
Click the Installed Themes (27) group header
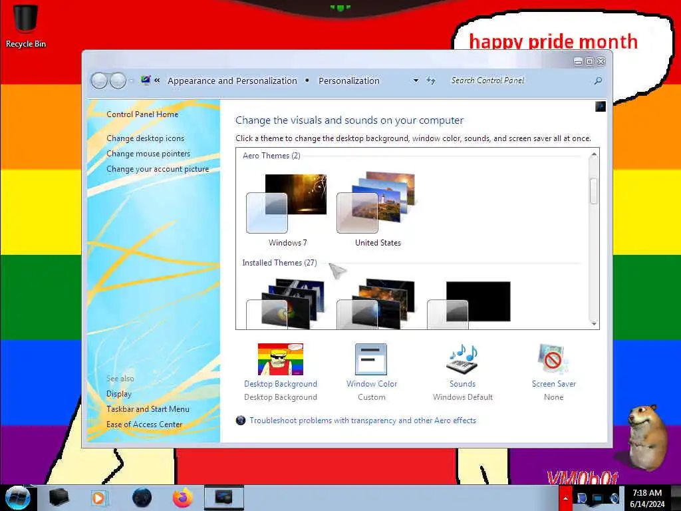coord(280,262)
